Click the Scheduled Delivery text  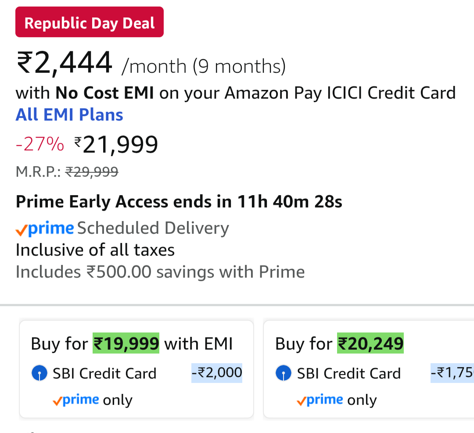tap(153, 229)
